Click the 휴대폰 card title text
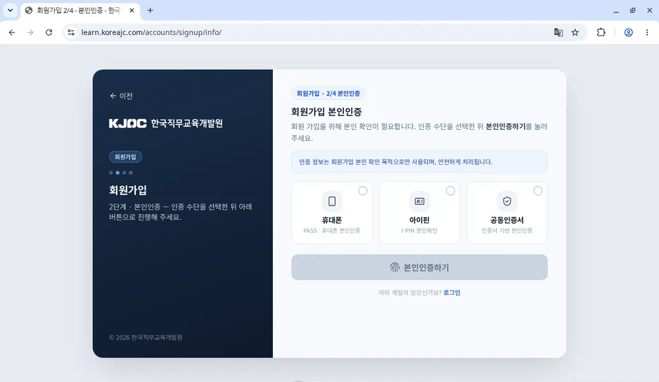 click(332, 220)
